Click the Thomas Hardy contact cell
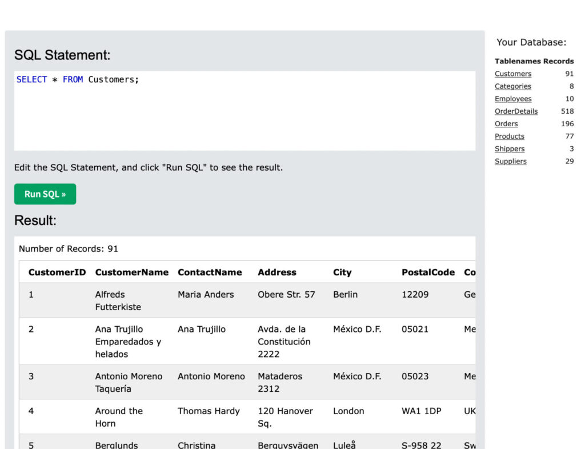This screenshot has width=585, height=449. (209, 411)
